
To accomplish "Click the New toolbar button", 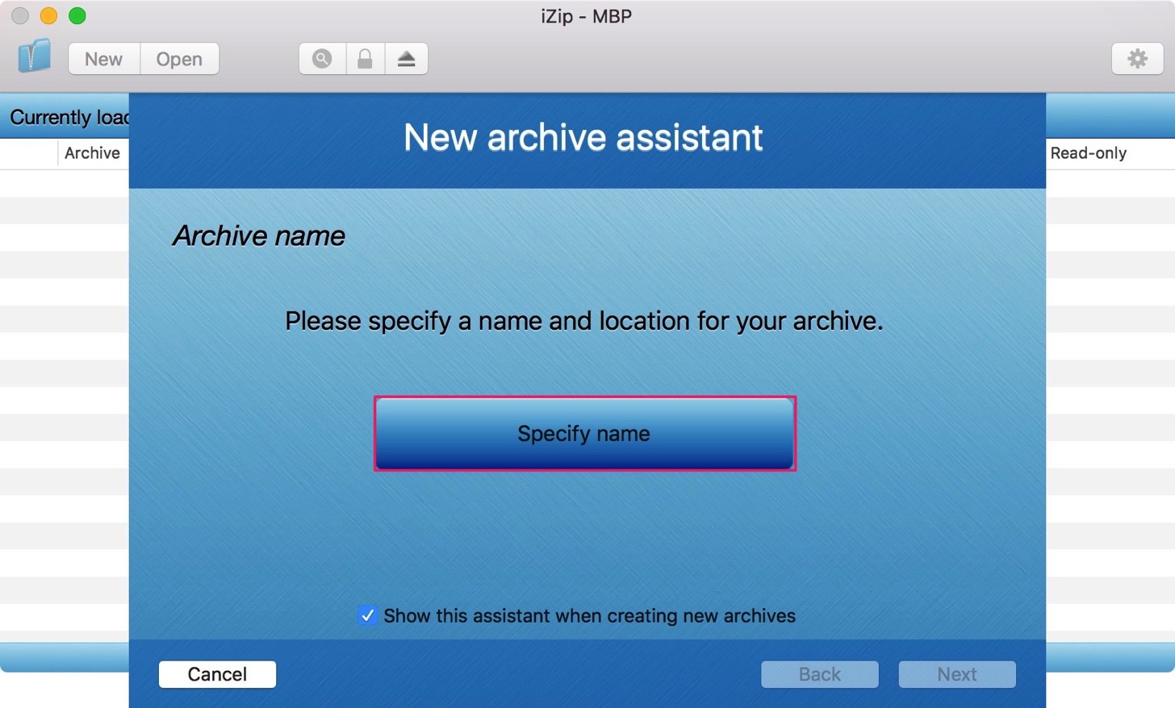I will click(x=104, y=59).
